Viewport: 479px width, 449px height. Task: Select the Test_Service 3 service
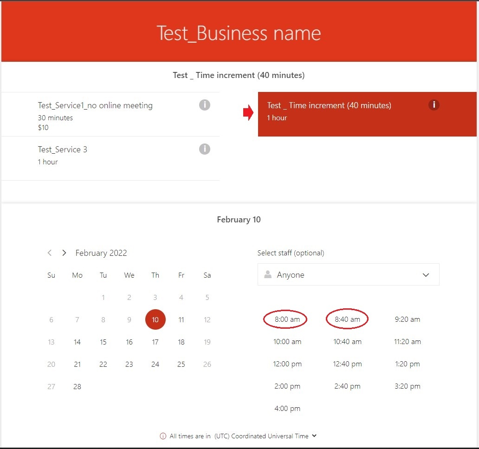pos(110,158)
